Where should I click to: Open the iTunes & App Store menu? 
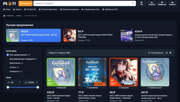48,9
